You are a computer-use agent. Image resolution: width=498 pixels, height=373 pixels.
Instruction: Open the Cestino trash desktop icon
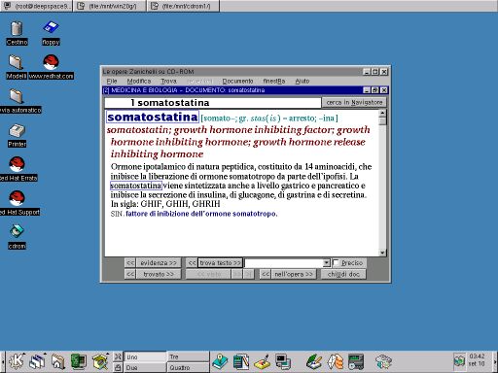click(17, 32)
